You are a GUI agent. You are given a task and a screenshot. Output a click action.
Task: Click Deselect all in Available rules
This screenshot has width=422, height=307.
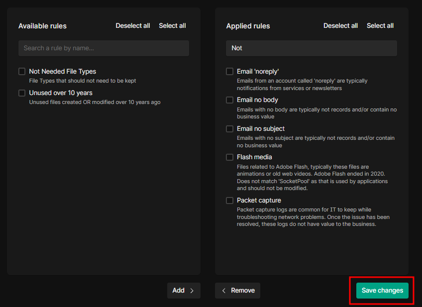[133, 26]
